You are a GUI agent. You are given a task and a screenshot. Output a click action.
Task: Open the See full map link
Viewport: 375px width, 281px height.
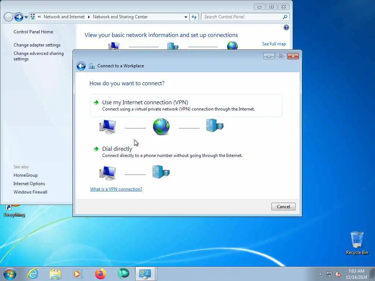(274, 44)
